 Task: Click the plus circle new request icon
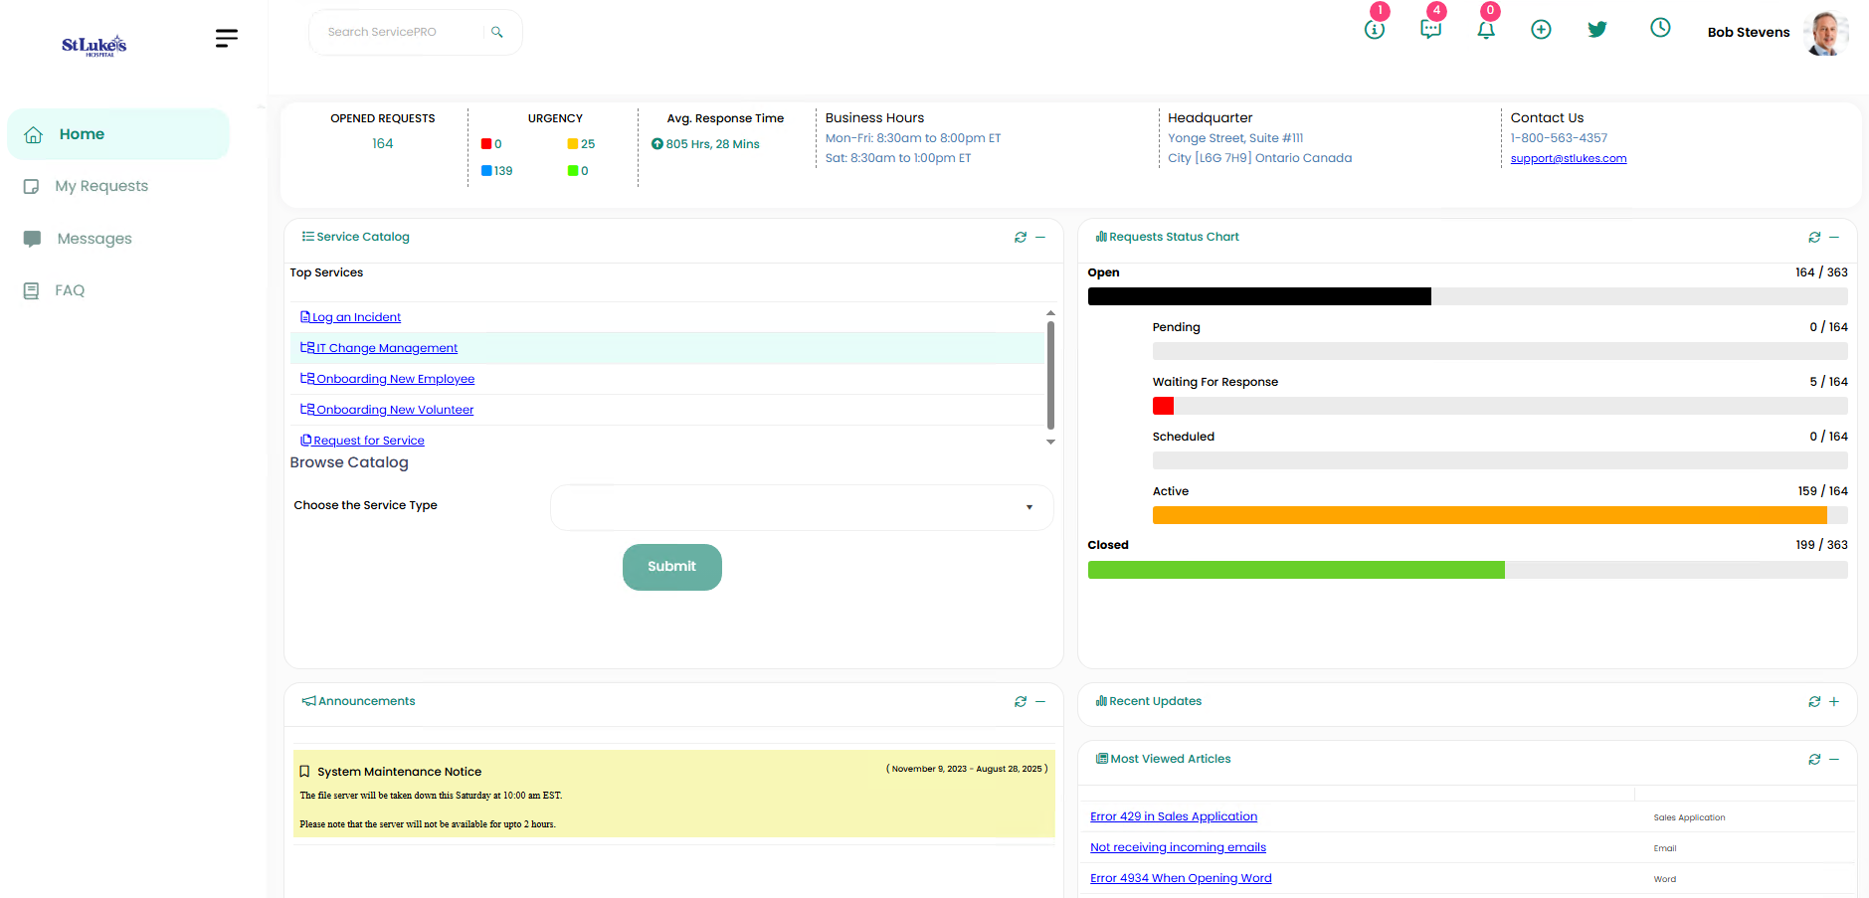point(1541,30)
